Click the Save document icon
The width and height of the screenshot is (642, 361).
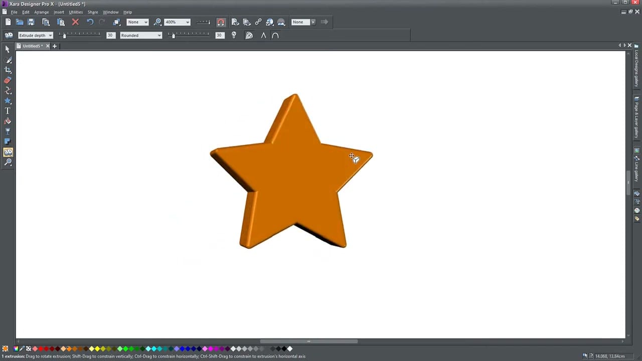point(31,22)
